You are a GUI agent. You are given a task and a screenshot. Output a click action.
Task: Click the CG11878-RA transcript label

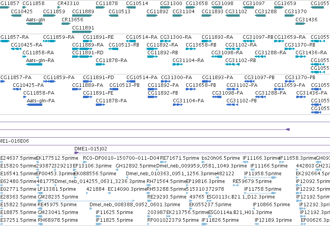click(112, 60)
